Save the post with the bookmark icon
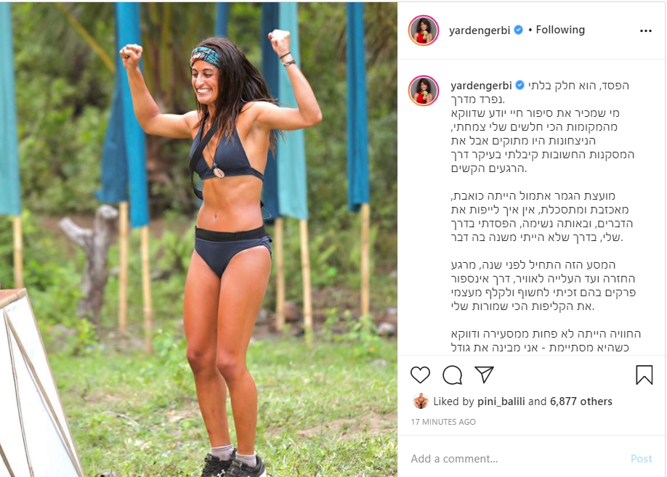Image resolution: width=667 pixels, height=477 pixels. (x=644, y=375)
